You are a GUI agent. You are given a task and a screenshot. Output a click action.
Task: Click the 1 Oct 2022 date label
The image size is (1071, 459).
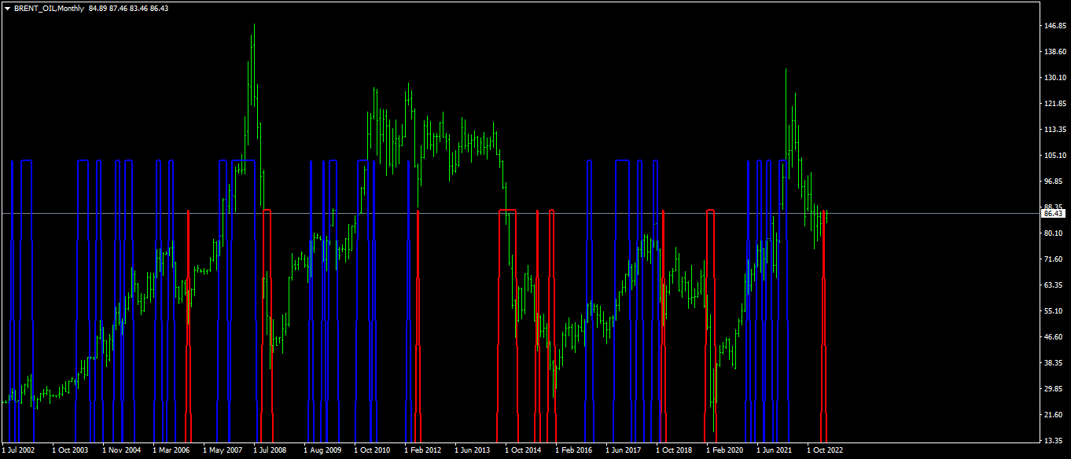pos(825,451)
